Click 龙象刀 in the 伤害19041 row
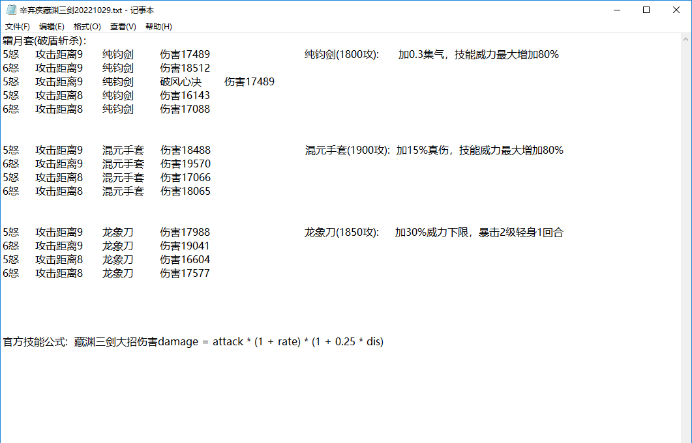 coord(118,246)
